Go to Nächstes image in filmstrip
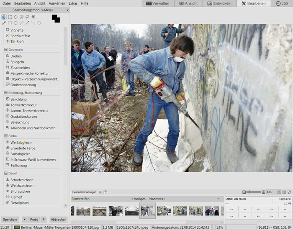The height and width of the screenshot is (230, 293). coord(157,199)
